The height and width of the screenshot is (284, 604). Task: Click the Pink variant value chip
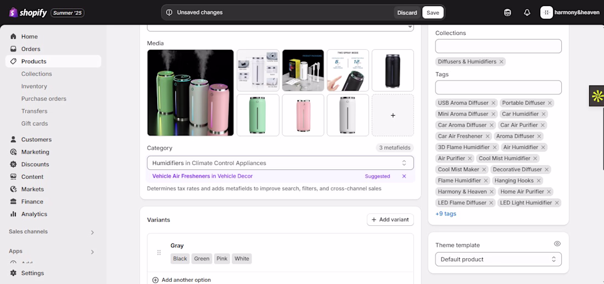(x=222, y=259)
